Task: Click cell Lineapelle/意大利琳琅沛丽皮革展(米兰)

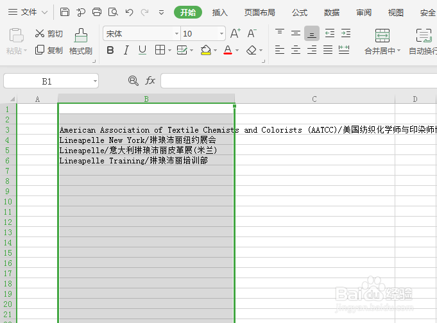Action: click(146, 151)
